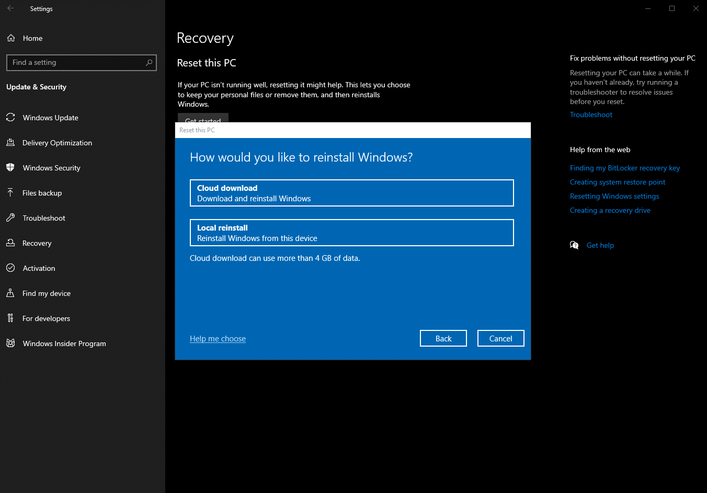
Task: Choose Local reinstall option
Action: point(352,233)
